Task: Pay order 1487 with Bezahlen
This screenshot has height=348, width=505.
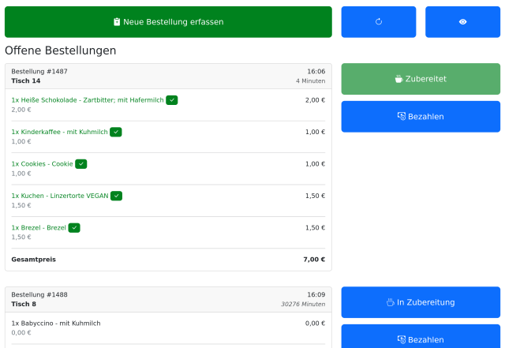Action: pos(421,117)
